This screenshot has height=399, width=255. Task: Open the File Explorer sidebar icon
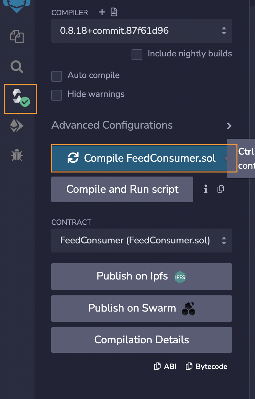pyautogui.click(x=17, y=36)
